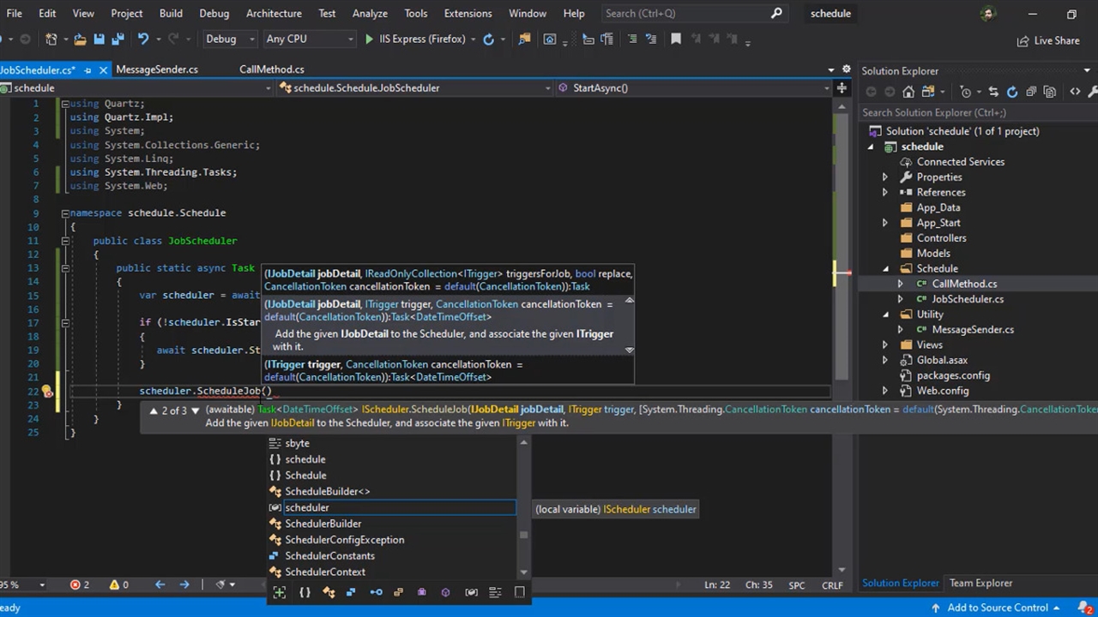Click the lightbulb quick actions icon on line 22

[47, 392]
